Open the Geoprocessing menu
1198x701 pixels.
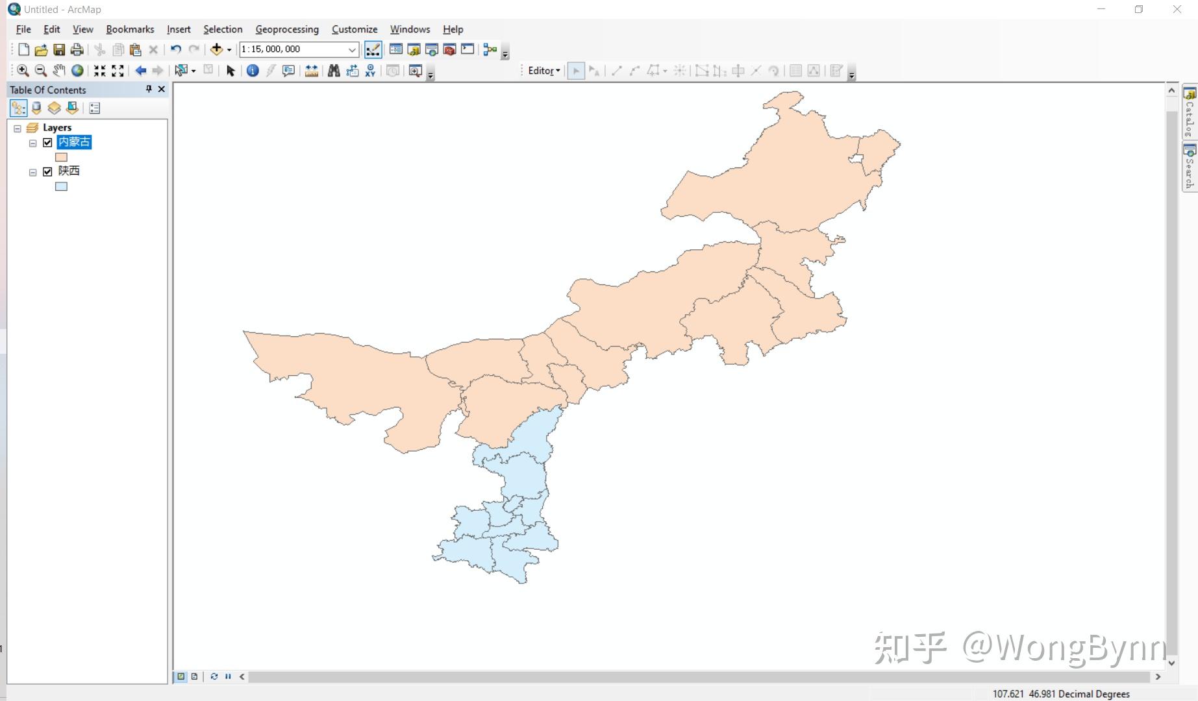(287, 29)
